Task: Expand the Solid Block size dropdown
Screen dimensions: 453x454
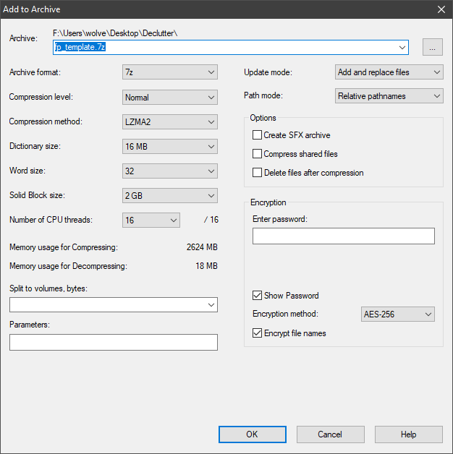Action: coord(170,196)
